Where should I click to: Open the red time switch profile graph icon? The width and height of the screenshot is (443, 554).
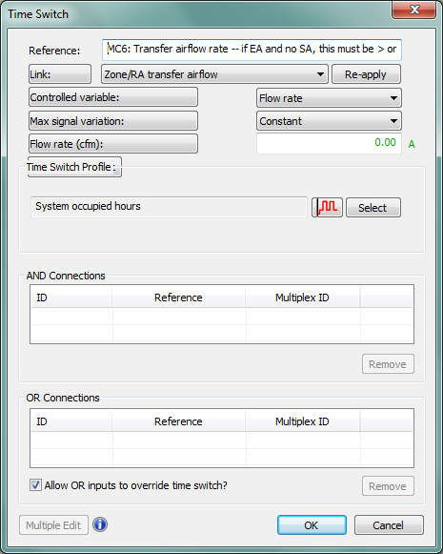click(327, 208)
